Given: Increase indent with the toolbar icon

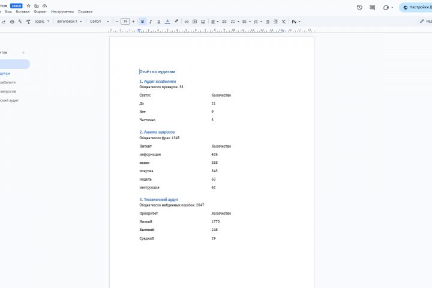Looking at the screenshot, I should 275,22.
